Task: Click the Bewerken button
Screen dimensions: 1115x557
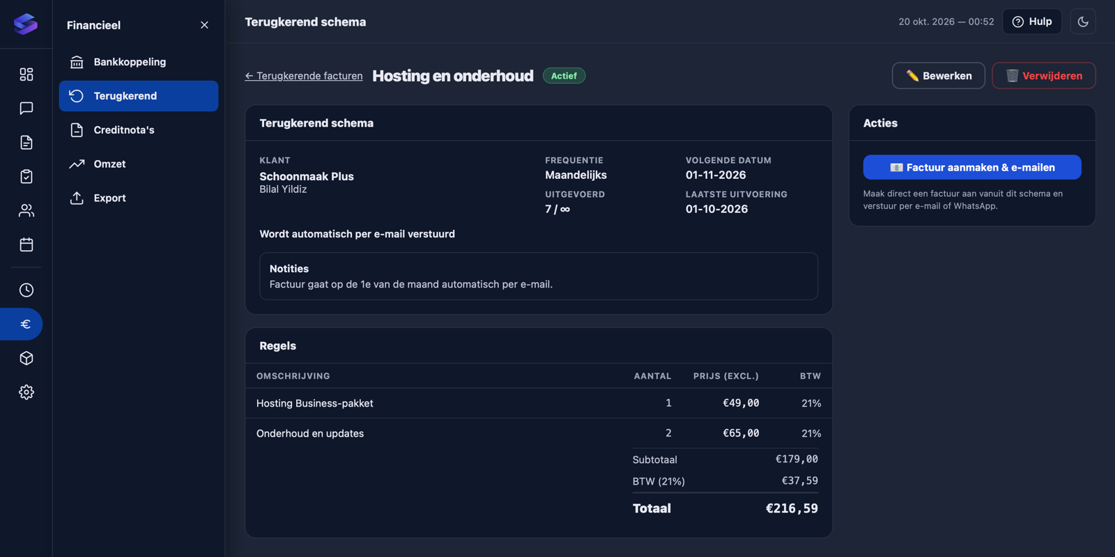Action: [x=939, y=76]
